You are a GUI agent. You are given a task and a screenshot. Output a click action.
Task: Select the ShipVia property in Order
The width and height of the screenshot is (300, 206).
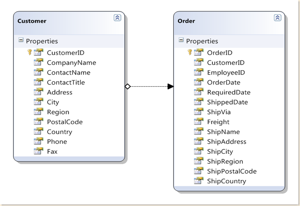point(219,112)
